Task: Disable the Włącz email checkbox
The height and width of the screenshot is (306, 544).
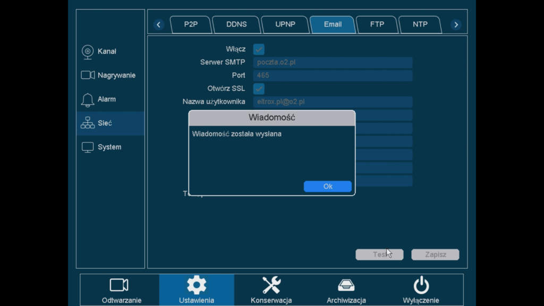Action: click(x=258, y=49)
